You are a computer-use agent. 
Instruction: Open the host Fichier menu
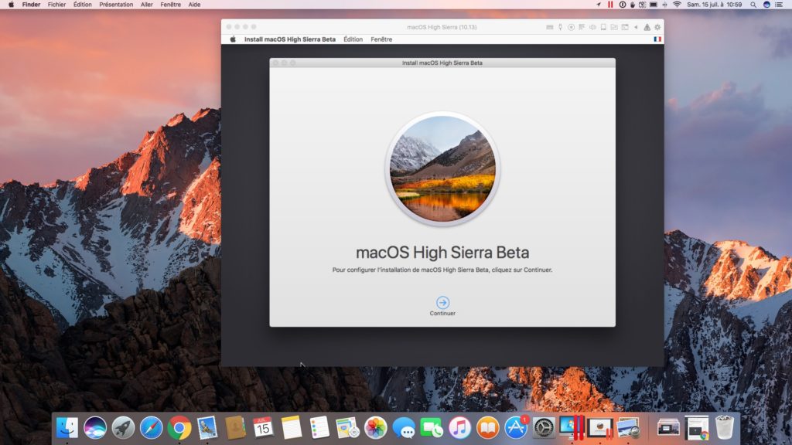pyautogui.click(x=56, y=5)
